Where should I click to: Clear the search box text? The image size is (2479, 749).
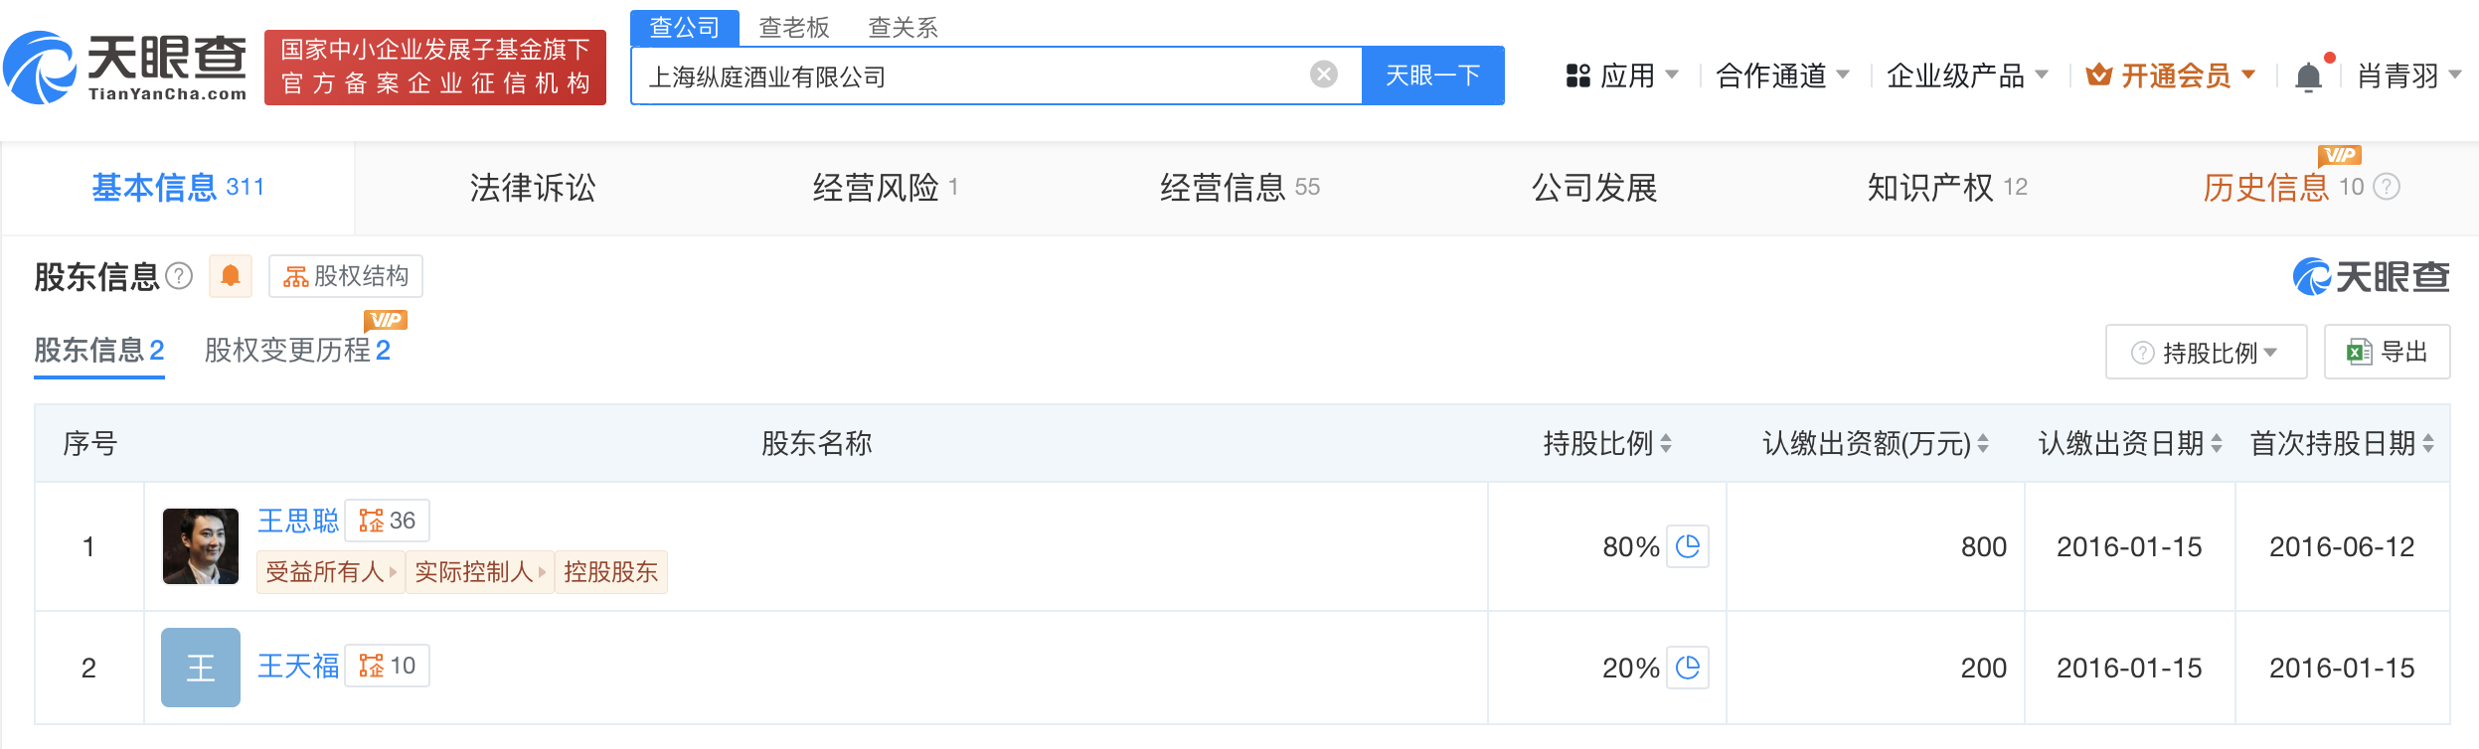[1323, 75]
